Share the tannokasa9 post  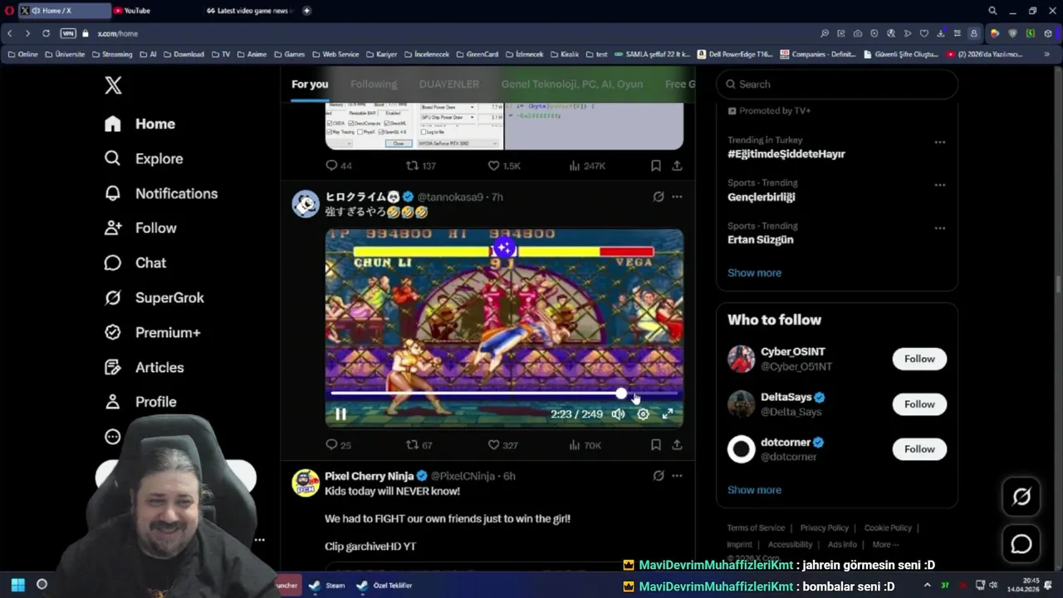[677, 445]
